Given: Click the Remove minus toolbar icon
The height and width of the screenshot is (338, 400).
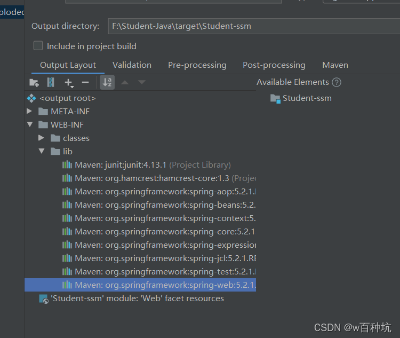Looking at the screenshot, I should [x=85, y=82].
